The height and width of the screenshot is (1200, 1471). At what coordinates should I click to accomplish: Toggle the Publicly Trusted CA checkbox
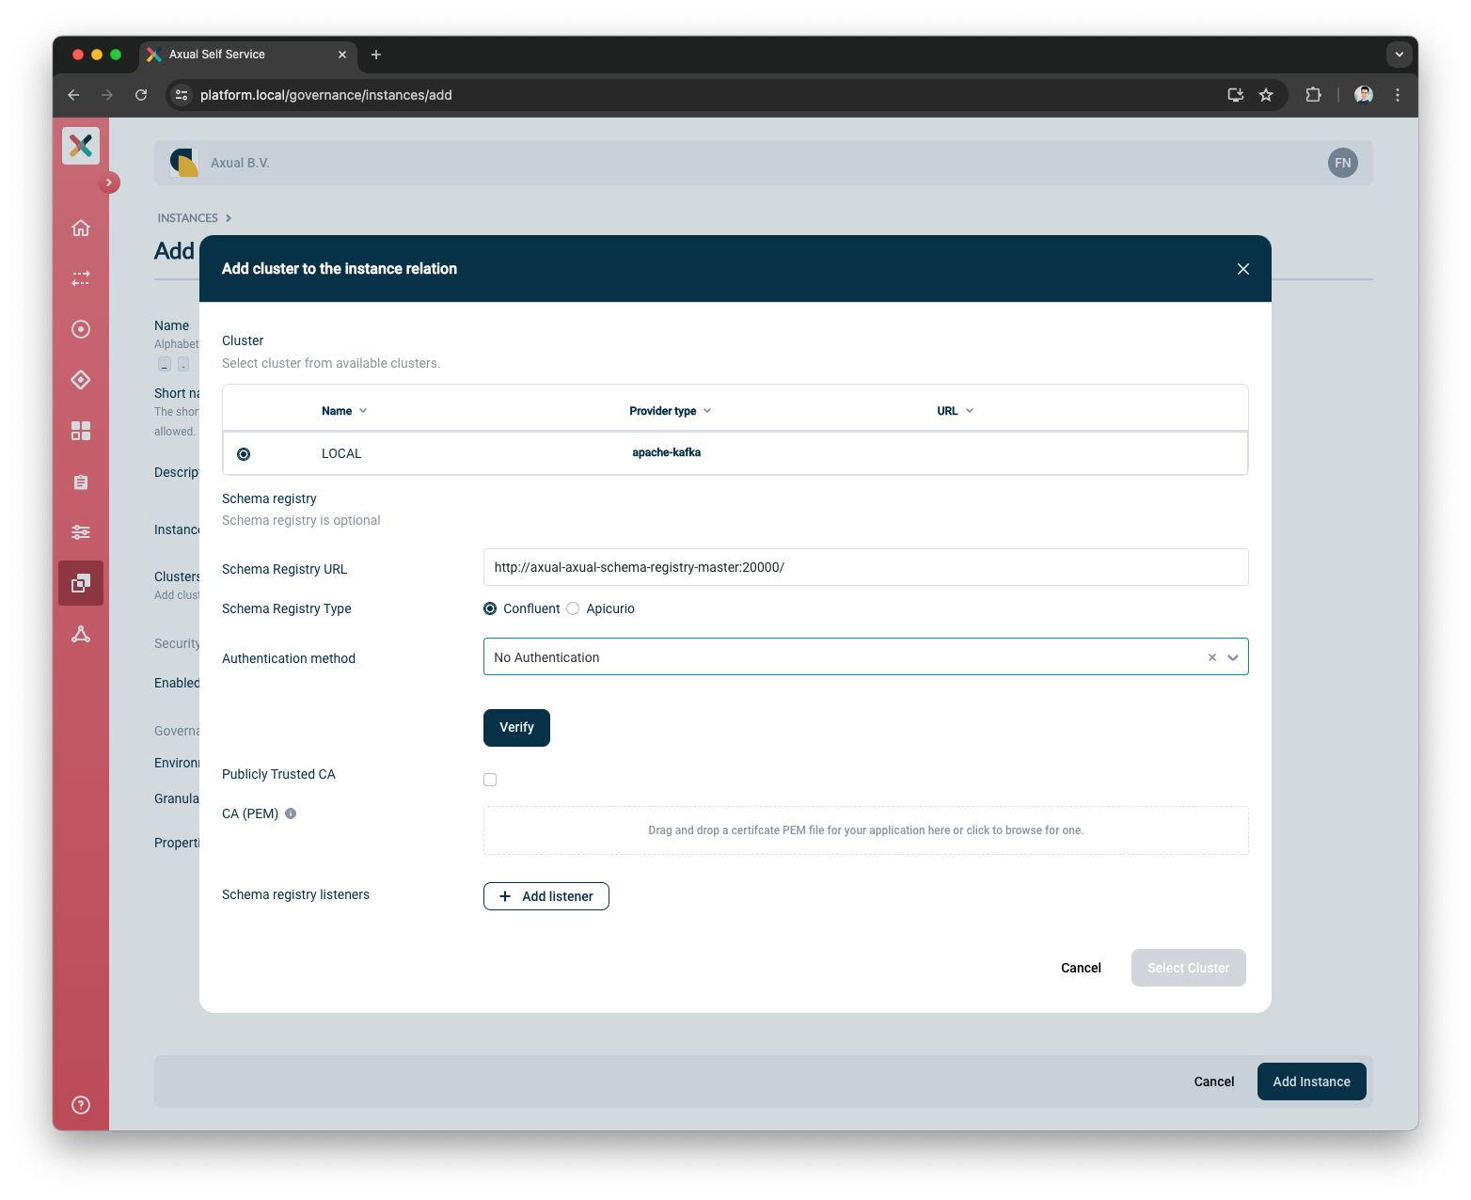tap(490, 780)
